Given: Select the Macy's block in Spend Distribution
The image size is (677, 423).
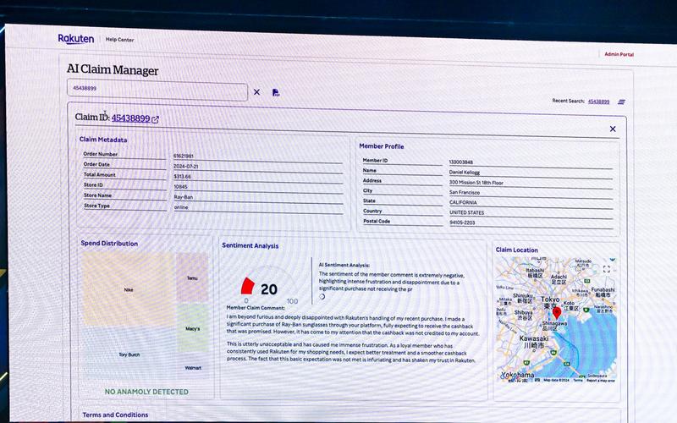Looking at the screenshot, I should point(193,328).
